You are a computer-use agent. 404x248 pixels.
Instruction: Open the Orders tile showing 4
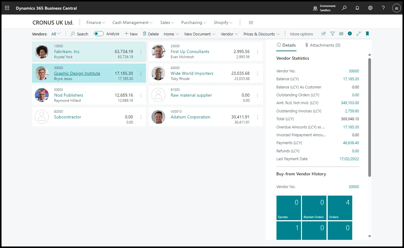(x=340, y=208)
